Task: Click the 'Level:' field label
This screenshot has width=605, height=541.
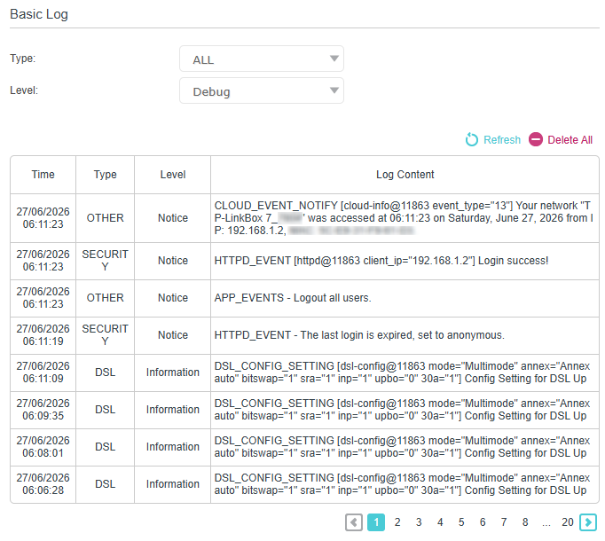Action: [24, 90]
